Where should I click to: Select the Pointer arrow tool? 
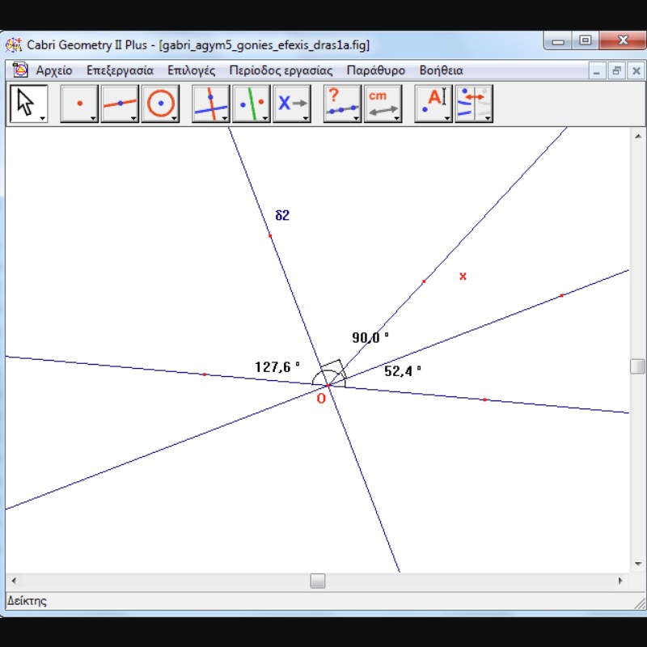28,104
